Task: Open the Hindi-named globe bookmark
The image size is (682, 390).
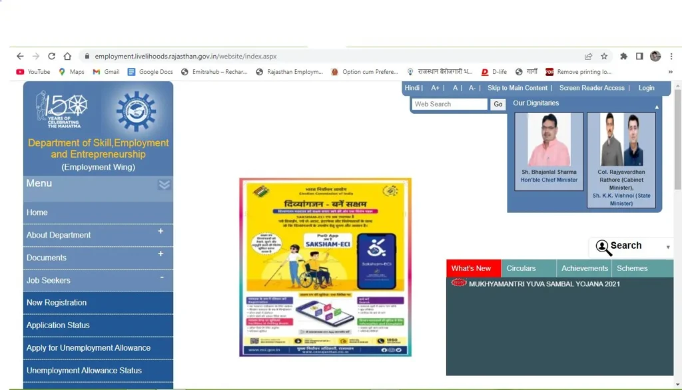Action: pyautogui.click(x=526, y=72)
